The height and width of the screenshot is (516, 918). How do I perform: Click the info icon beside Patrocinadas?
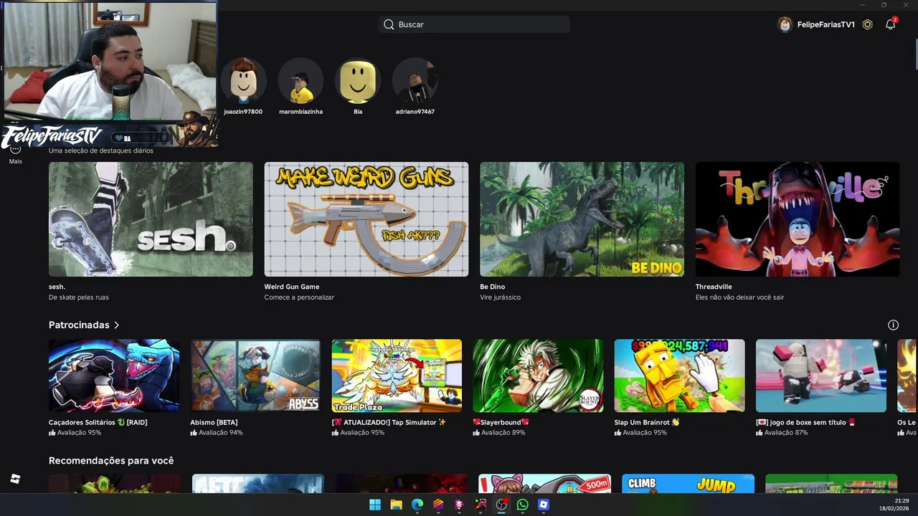[x=893, y=325]
